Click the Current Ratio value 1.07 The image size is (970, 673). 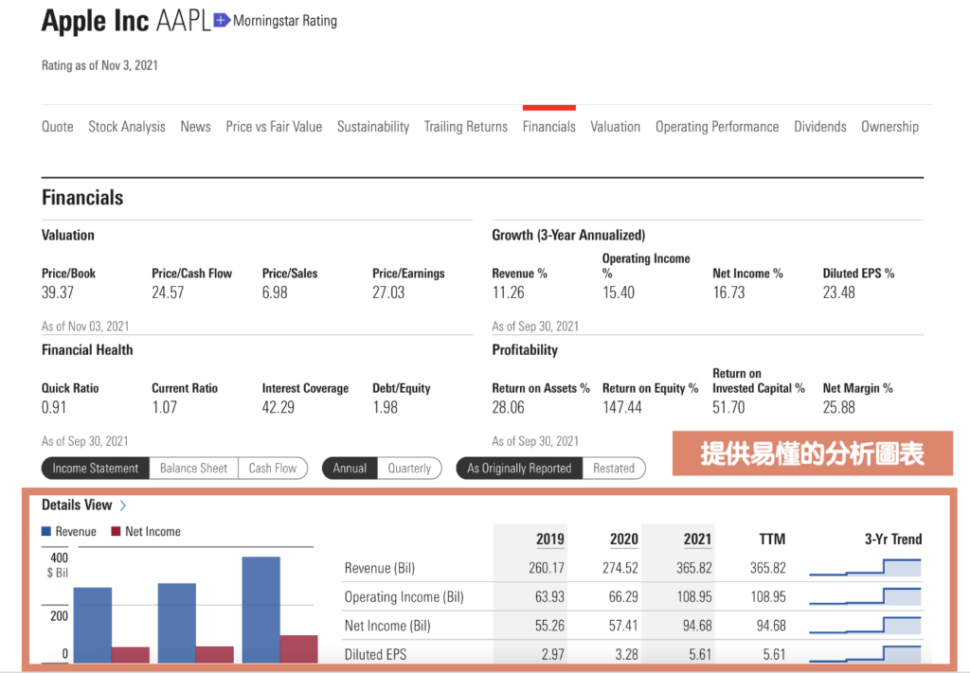click(165, 407)
